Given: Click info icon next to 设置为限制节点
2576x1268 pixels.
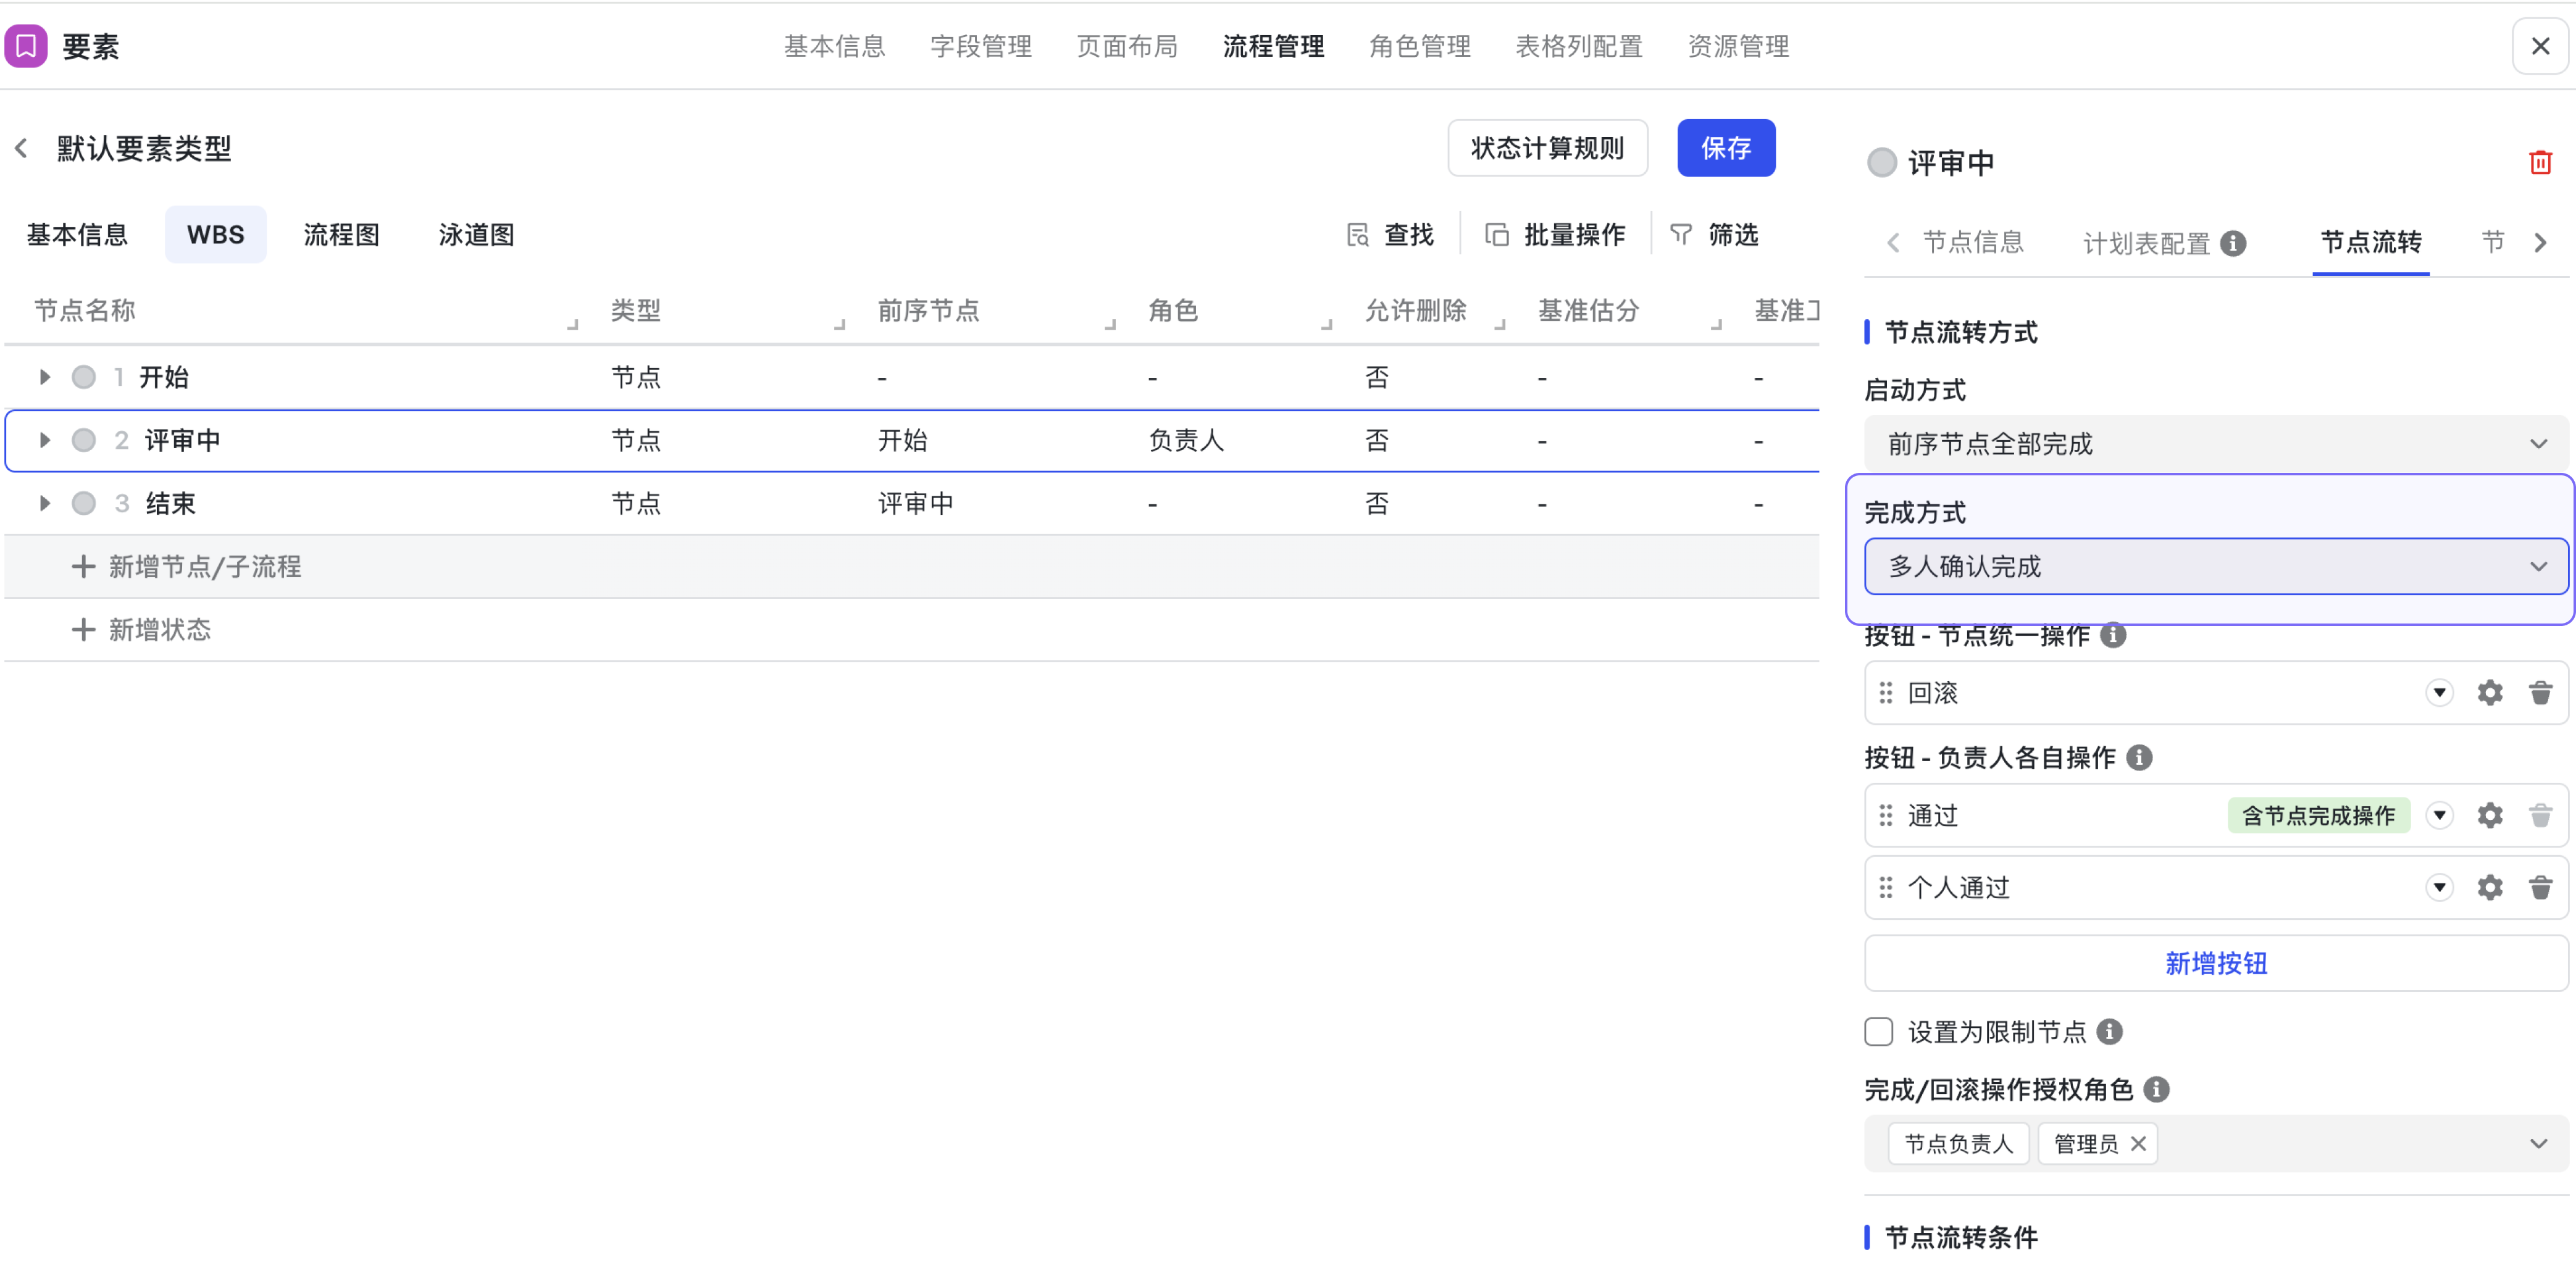Looking at the screenshot, I should pos(2110,1032).
